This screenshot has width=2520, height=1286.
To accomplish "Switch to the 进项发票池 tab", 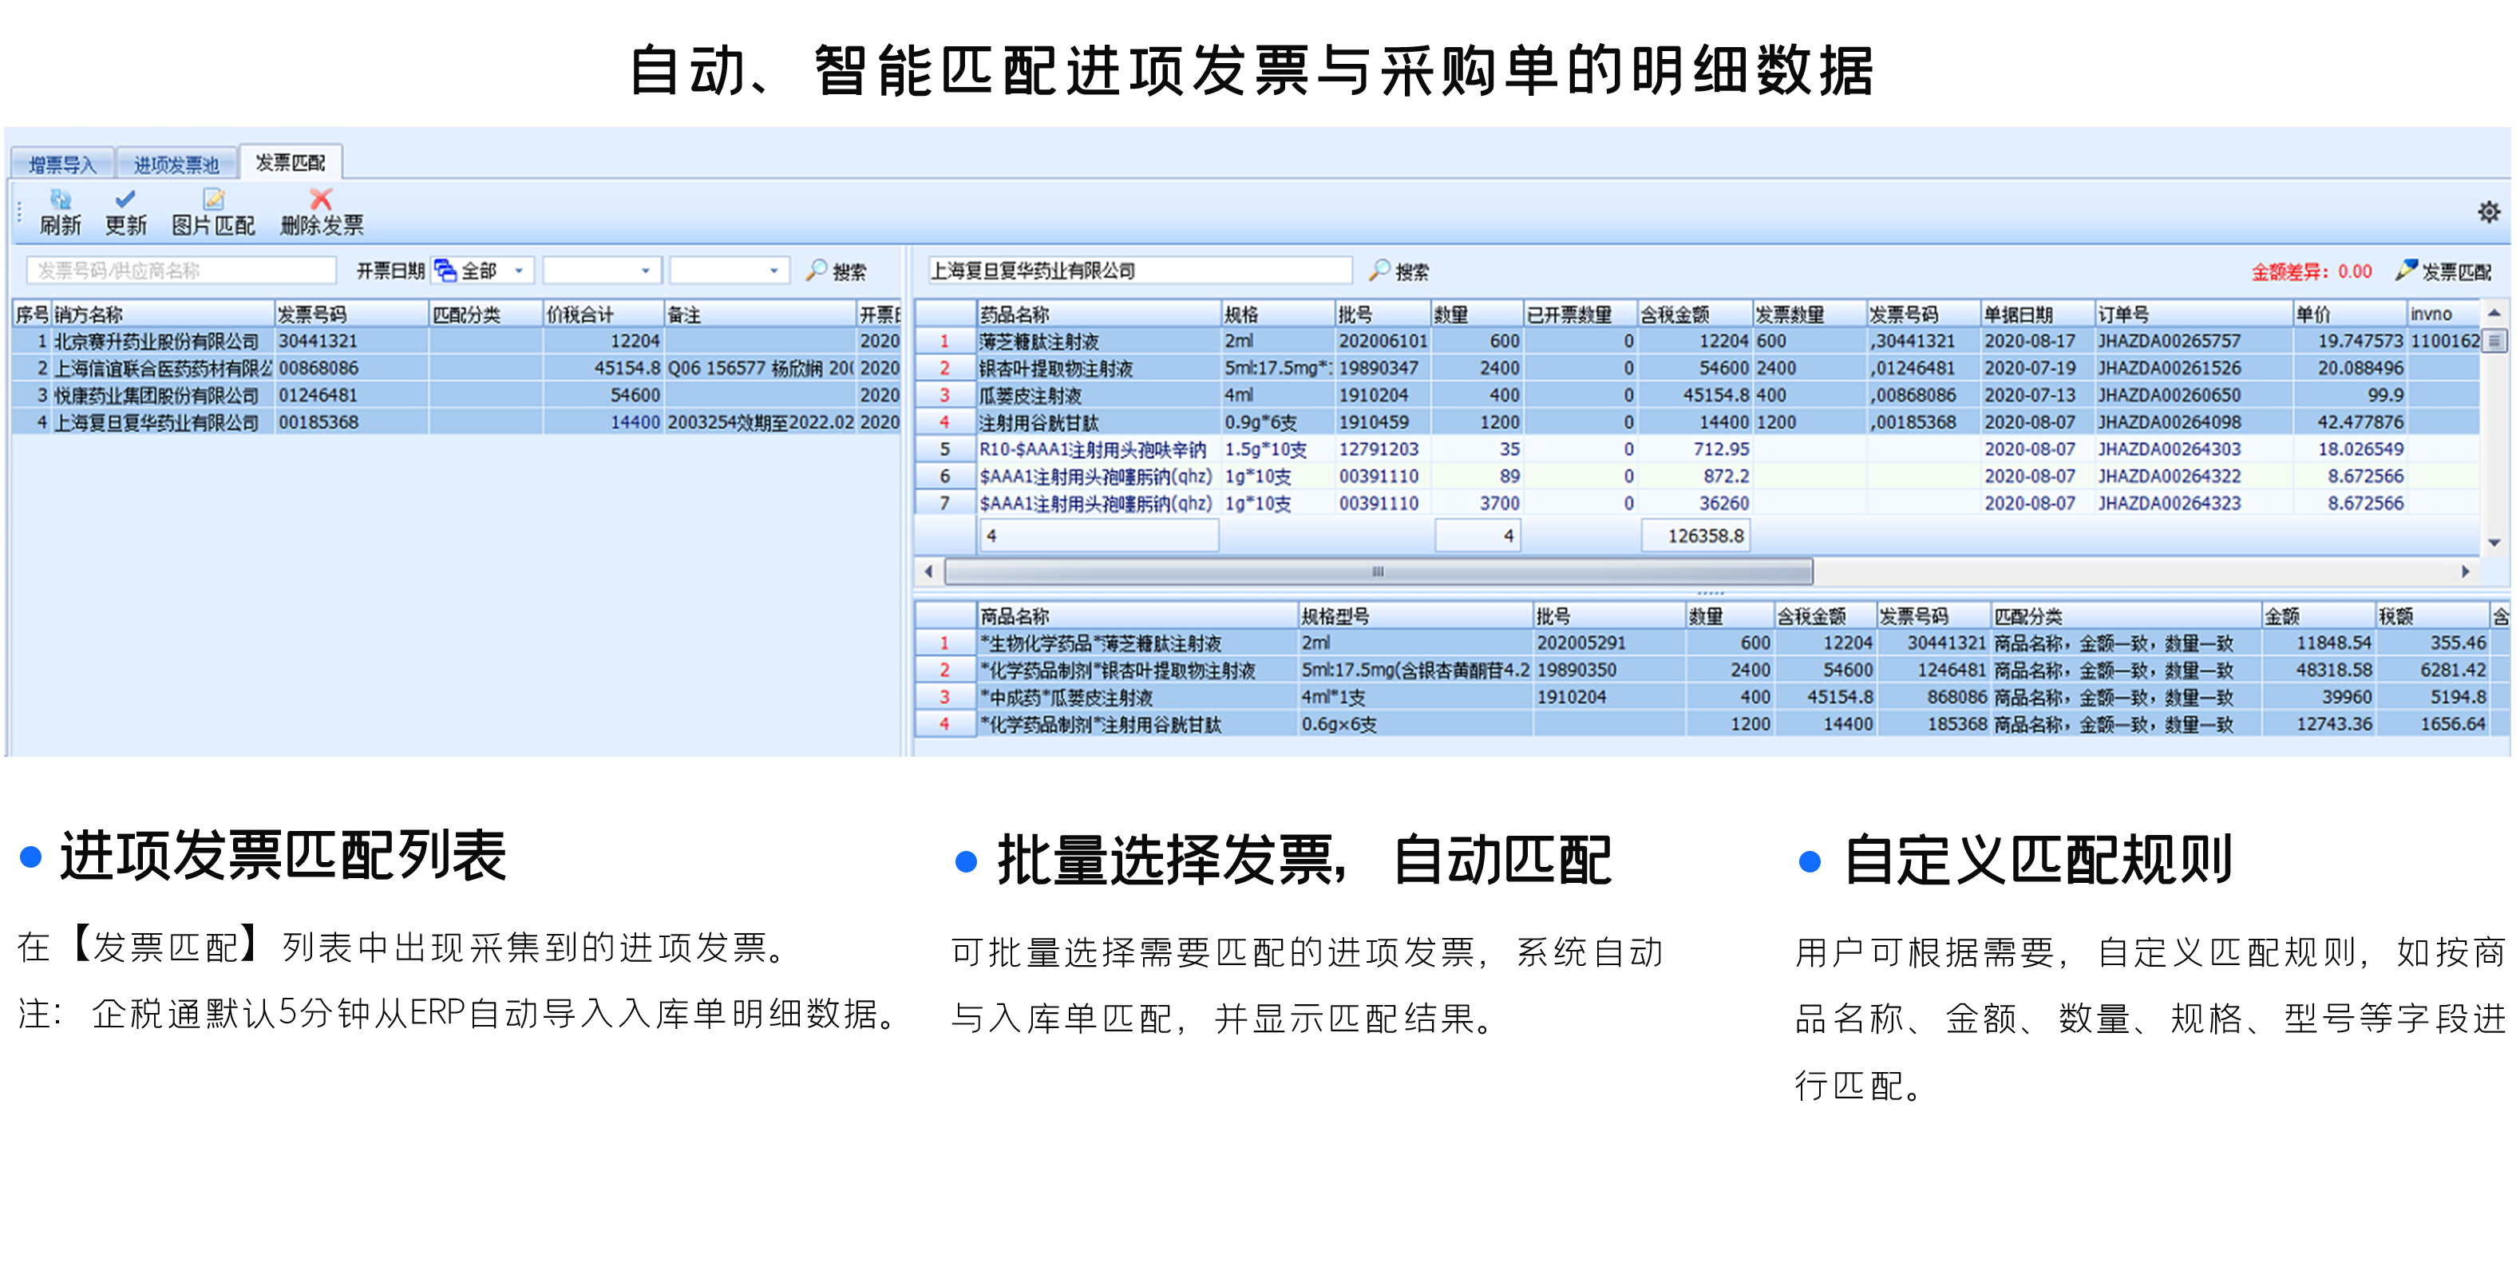I will (x=176, y=164).
